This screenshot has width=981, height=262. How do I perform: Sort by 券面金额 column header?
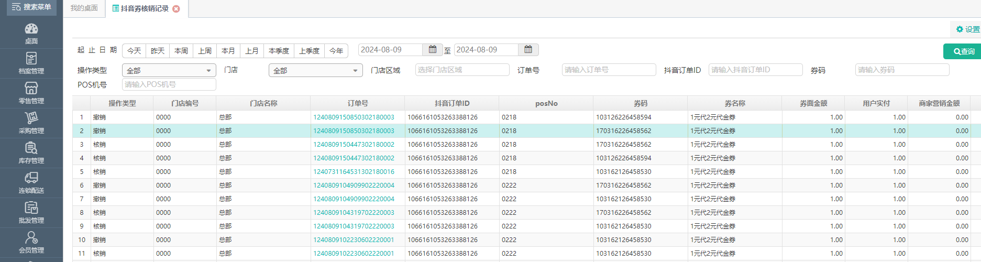[x=813, y=103]
